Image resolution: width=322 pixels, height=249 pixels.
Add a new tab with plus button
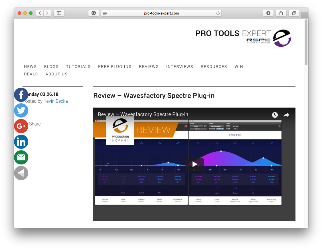[305, 15]
